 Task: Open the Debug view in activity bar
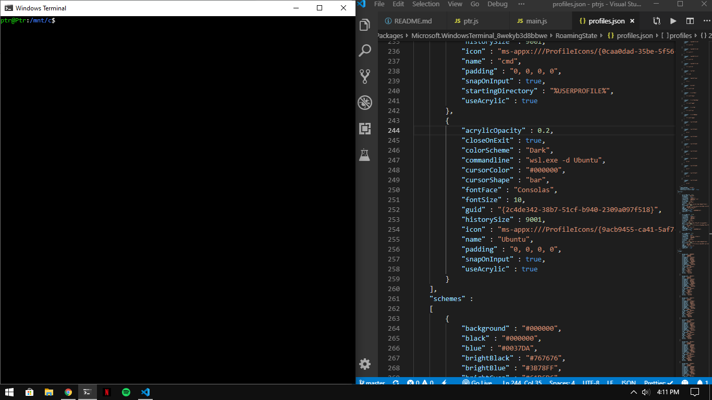365,103
